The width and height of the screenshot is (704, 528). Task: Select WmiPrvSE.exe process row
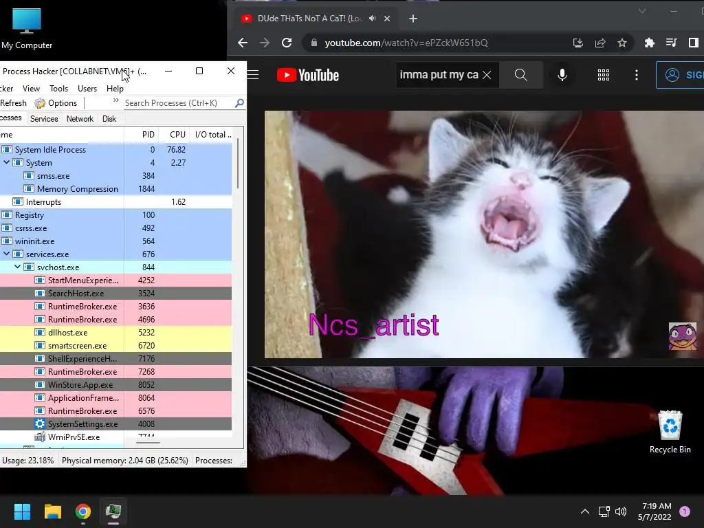(115, 437)
